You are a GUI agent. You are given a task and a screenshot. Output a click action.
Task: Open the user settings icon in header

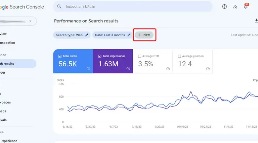[235, 6]
